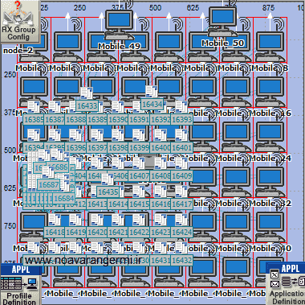Click the node_2 name label
This screenshot has height=305, width=305.
click(18, 51)
